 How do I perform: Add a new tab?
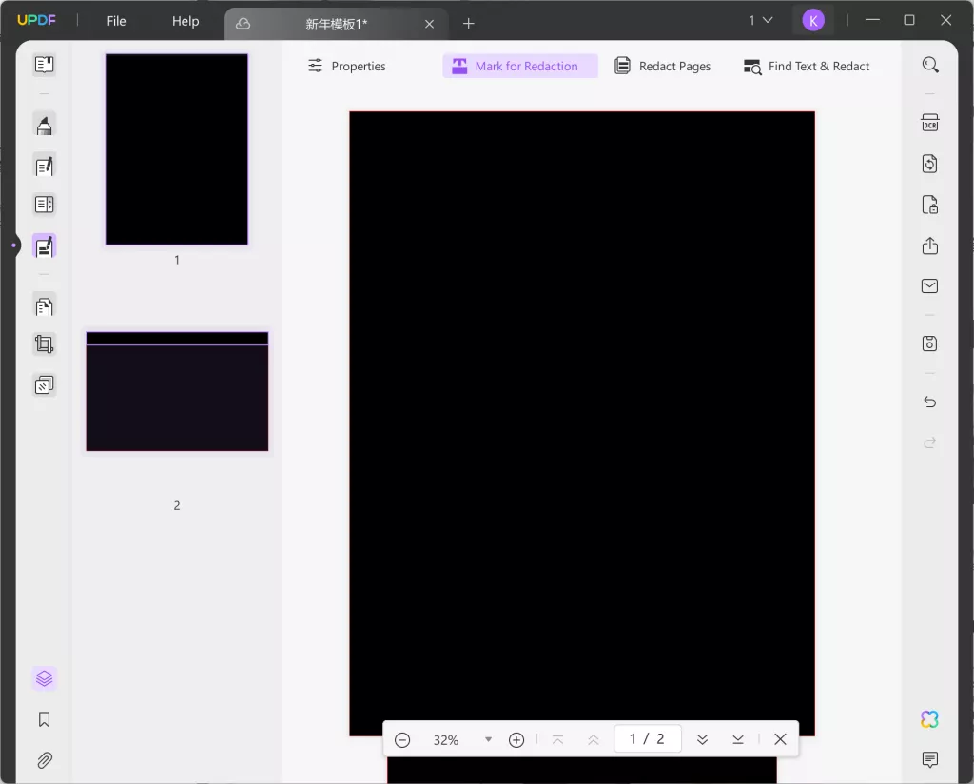[468, 24]
